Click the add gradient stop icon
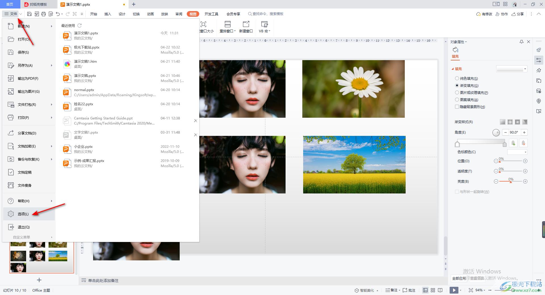Viewport: 545px width, 295px height. (x=513, y=143)
